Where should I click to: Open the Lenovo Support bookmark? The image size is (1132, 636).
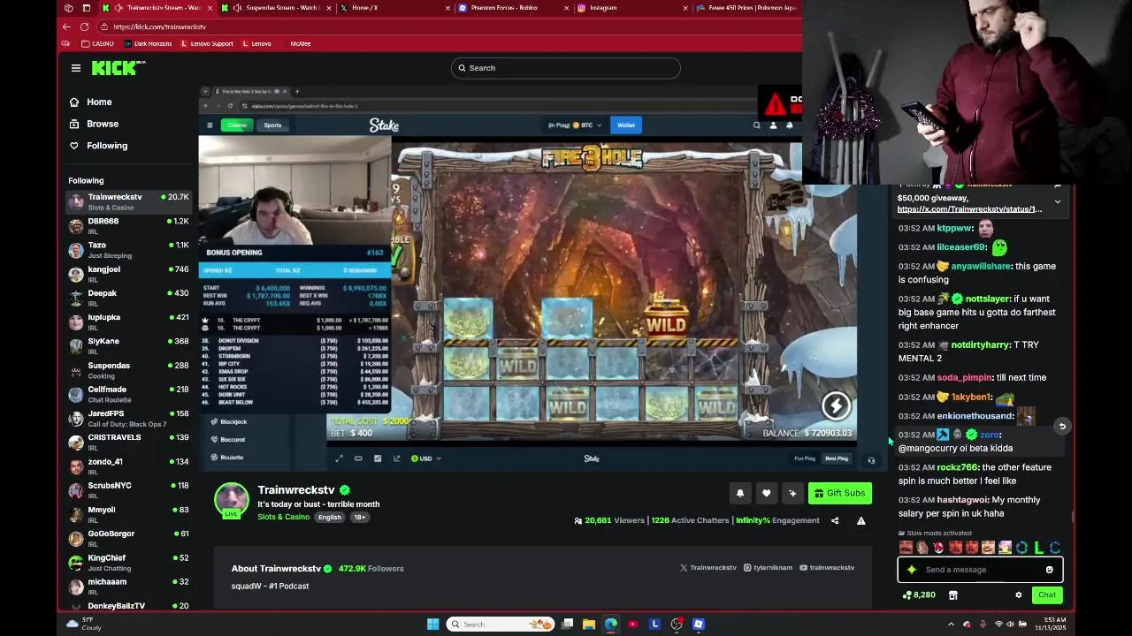tap(207, 43)
